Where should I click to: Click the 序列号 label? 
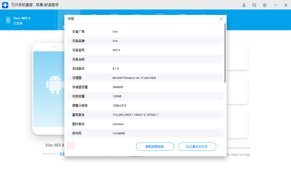point(77,134)
